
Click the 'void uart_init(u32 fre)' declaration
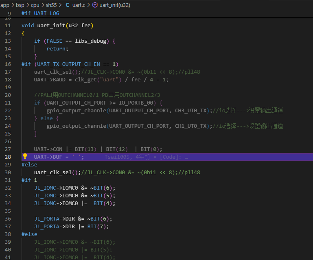[57, 26]
